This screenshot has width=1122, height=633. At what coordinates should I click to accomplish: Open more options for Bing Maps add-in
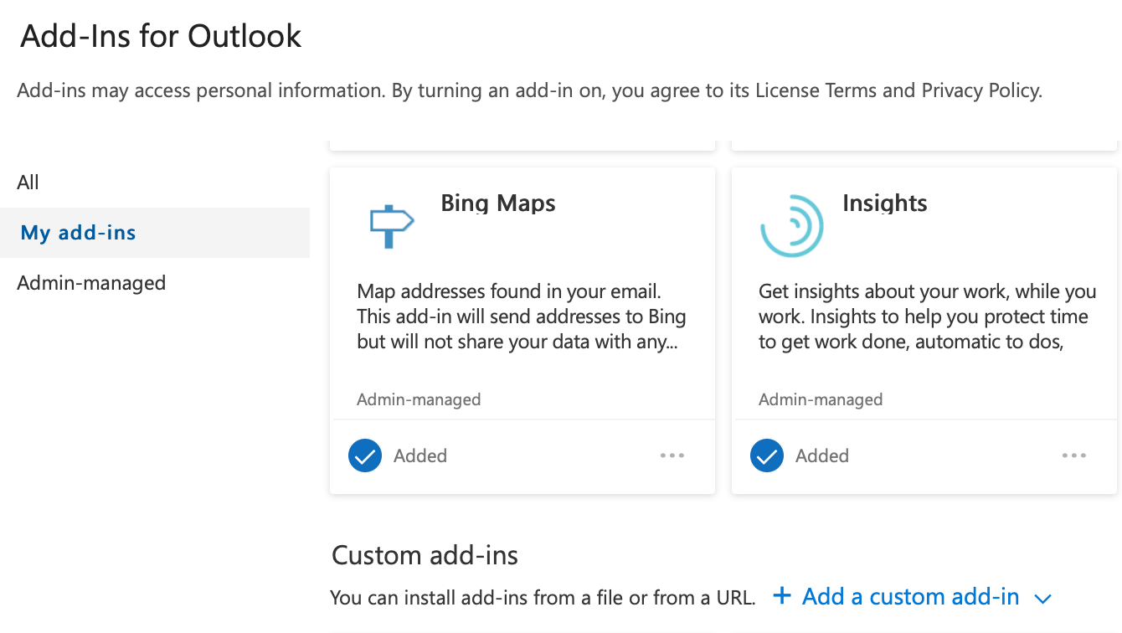672,455
